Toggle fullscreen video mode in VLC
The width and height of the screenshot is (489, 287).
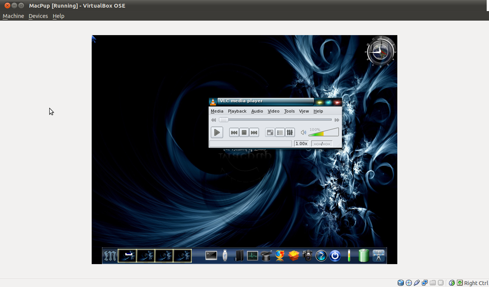pyautogui.click(x=270, y=132)
